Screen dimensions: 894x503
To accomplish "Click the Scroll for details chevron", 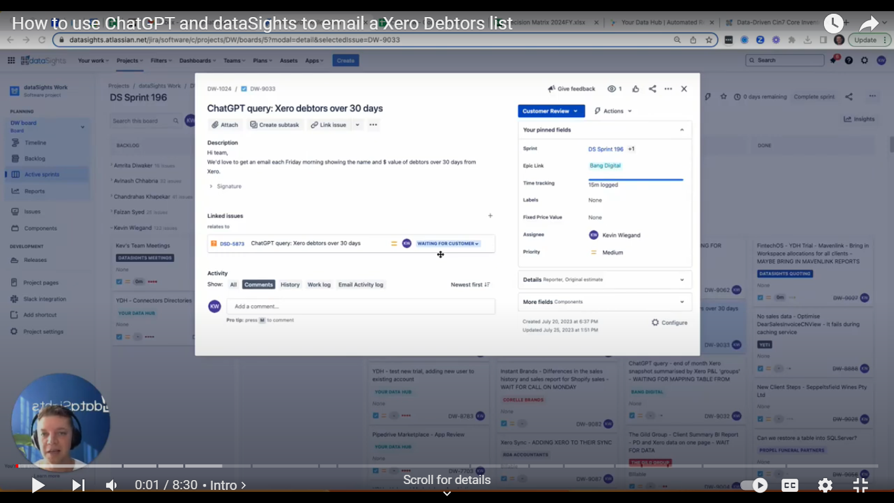I will [447, 494].
